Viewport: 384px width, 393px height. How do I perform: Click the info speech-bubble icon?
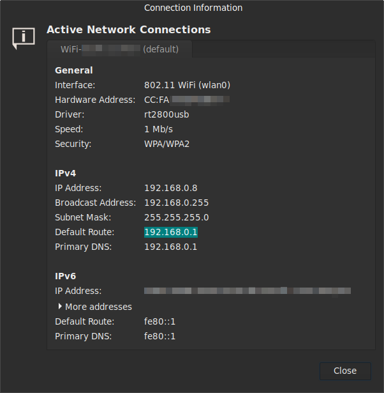coord(24,38)
